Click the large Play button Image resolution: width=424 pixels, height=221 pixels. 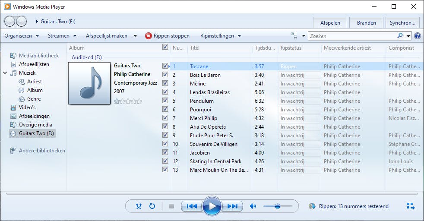click(x=212, y=206)
